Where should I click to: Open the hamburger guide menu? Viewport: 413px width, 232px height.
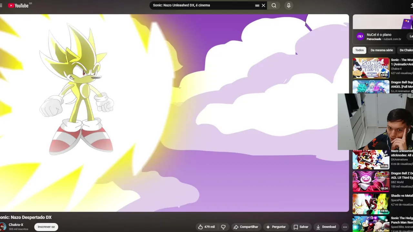pos(1,5)
